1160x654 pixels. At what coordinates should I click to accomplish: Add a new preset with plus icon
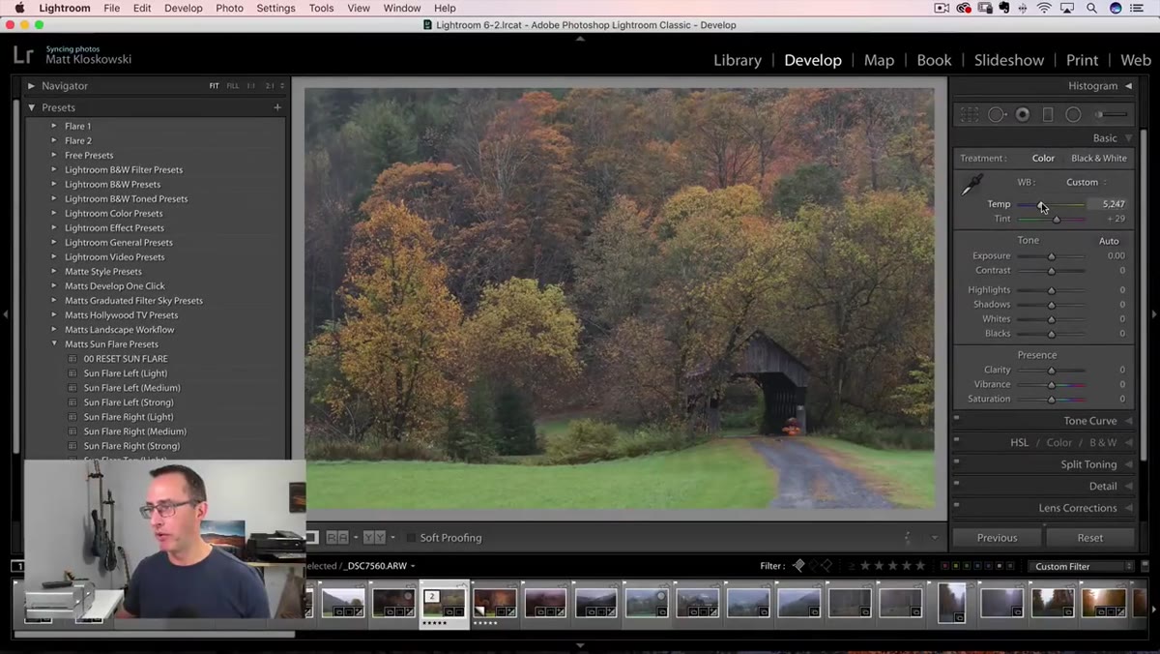(277, 107)
